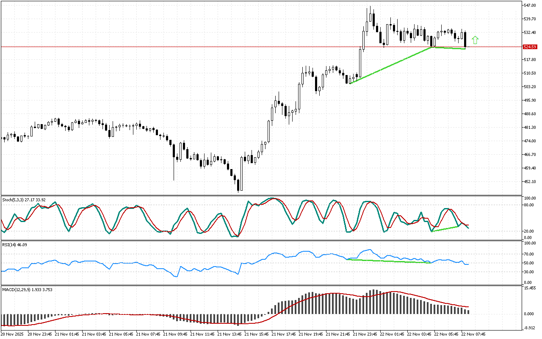Select the green line in the Stochastic panel
The image size is (542, 339).
pos(445,229)
